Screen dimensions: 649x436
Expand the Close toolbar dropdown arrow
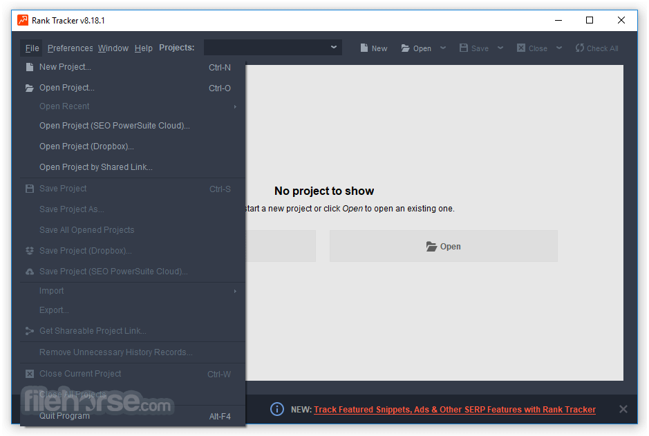559,48
